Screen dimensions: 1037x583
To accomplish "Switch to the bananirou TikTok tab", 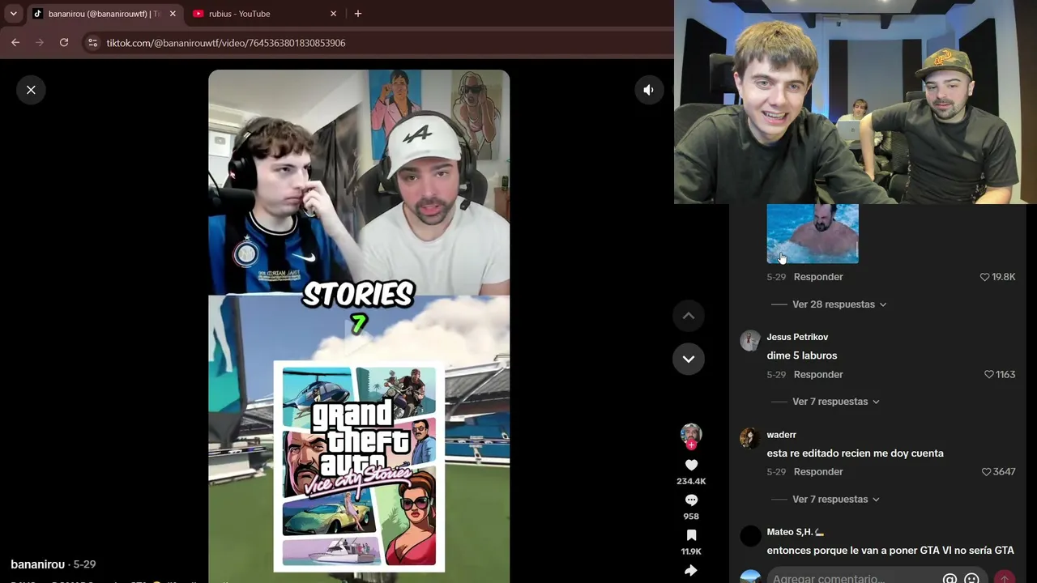I will point(104,14).
